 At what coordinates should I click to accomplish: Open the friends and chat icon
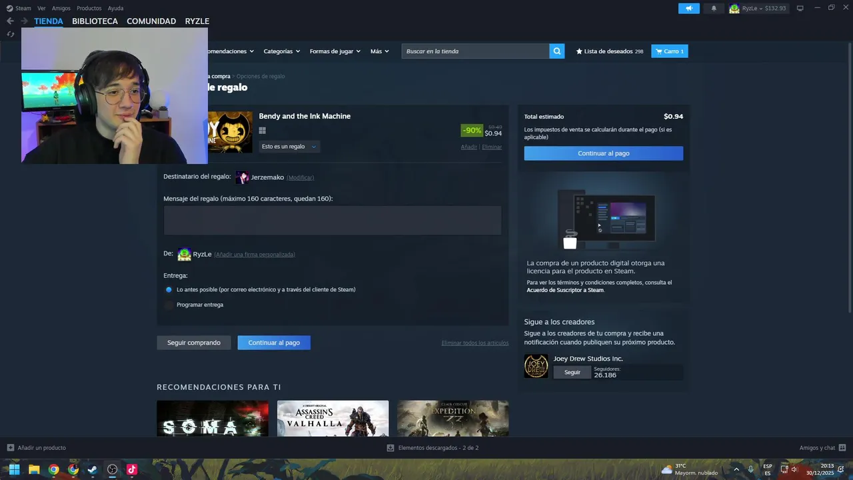tap(842, 448)
